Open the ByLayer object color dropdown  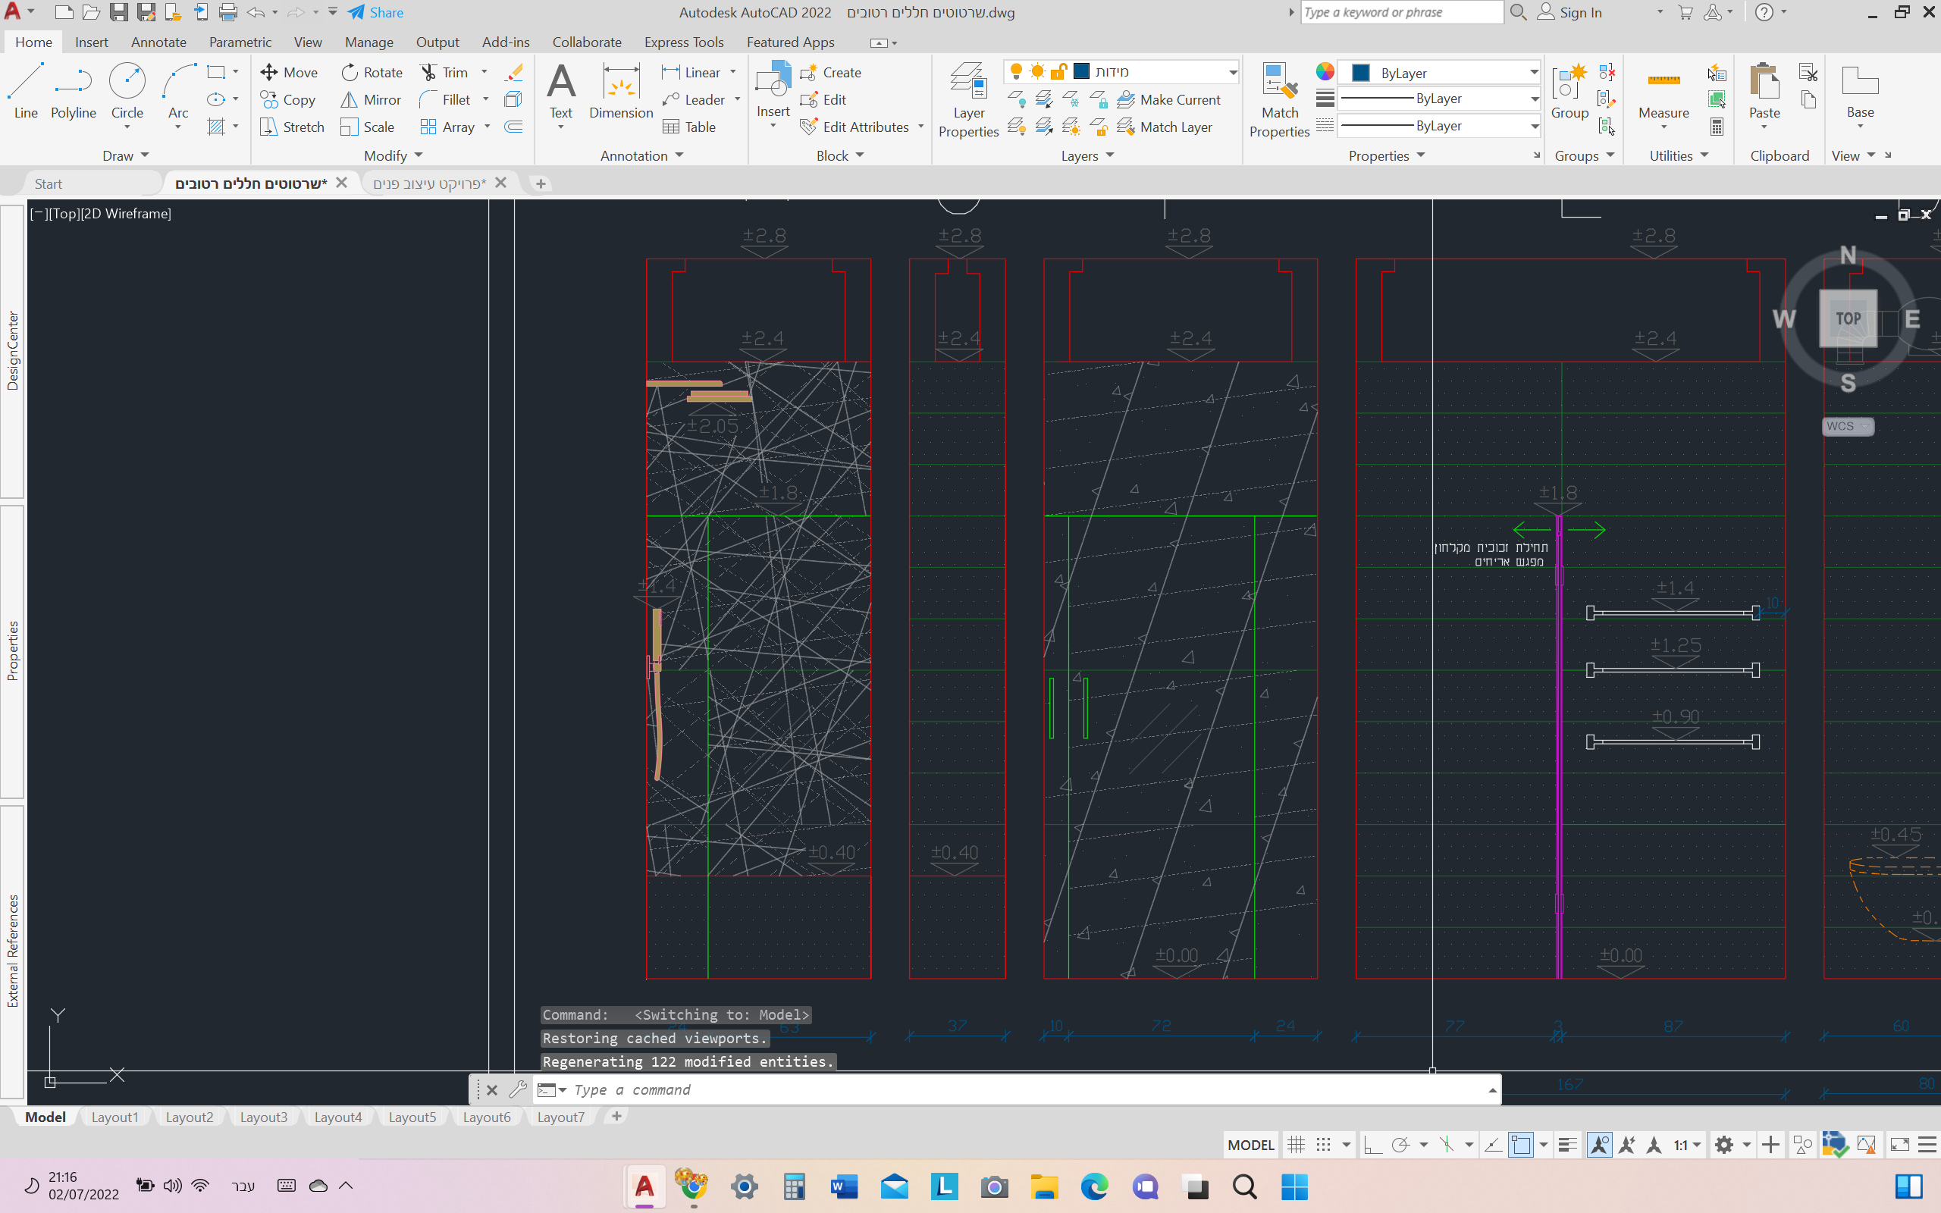1533,73
